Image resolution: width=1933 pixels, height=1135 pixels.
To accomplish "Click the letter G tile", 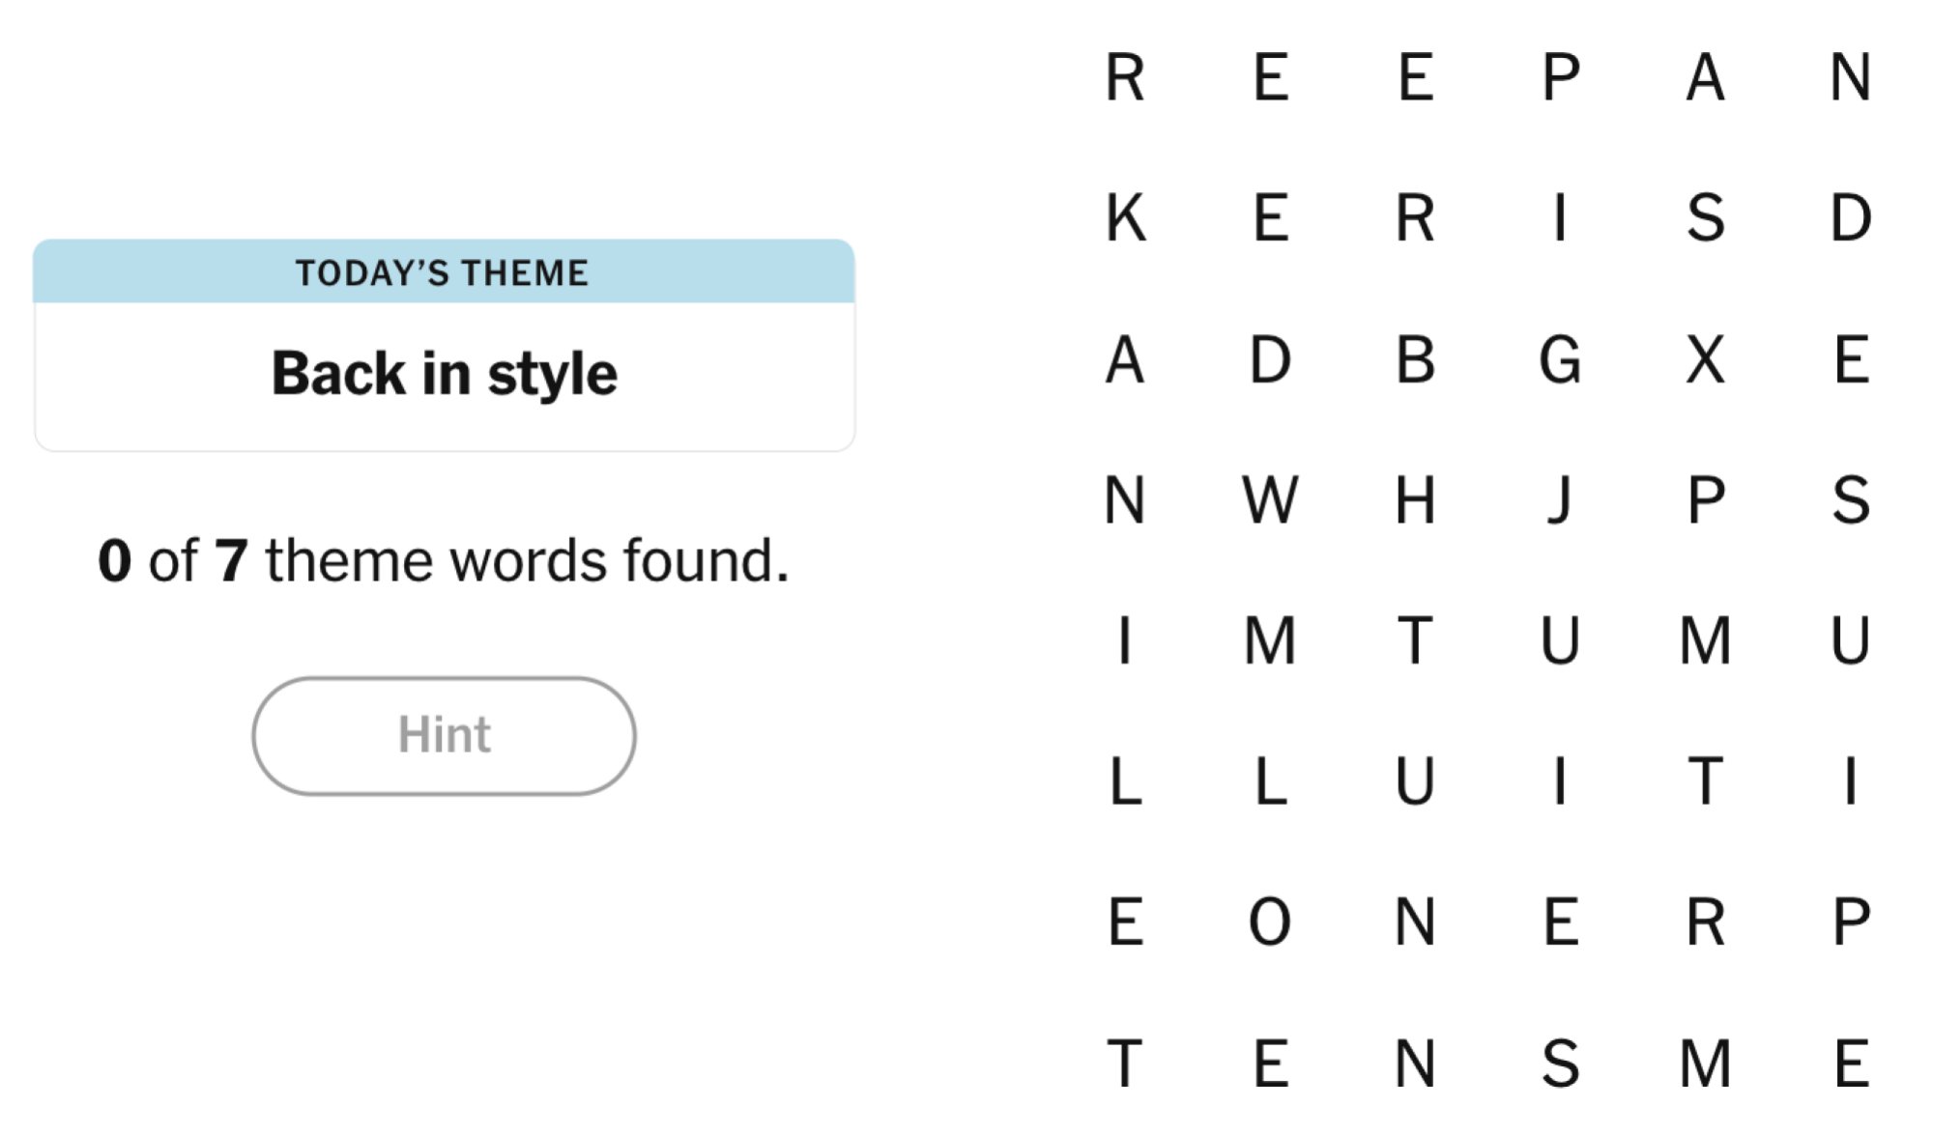I will click(1559, 359).
